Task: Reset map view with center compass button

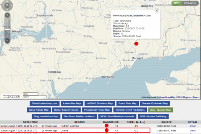Action: (x=7, y=4)
